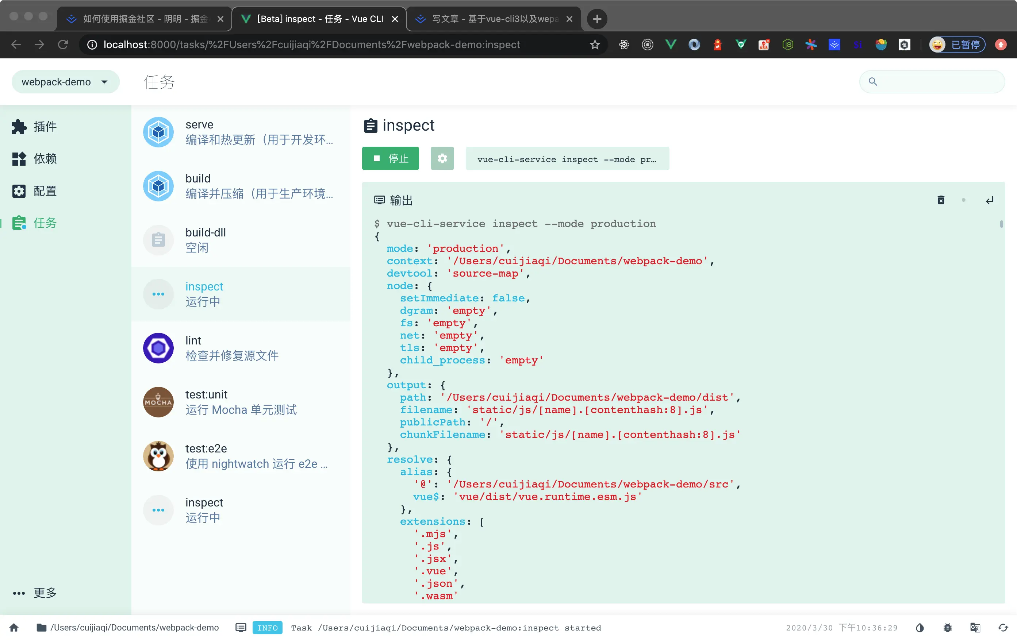Report a bug via the status bar bug icon
Viewport: 1017px width, 640px height.
click(x=947, y=628)
